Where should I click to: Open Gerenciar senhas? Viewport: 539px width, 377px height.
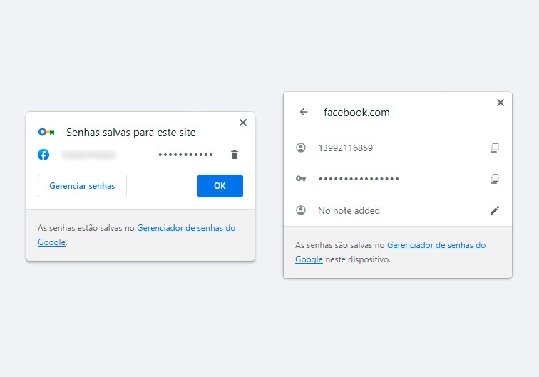[82, 186]
